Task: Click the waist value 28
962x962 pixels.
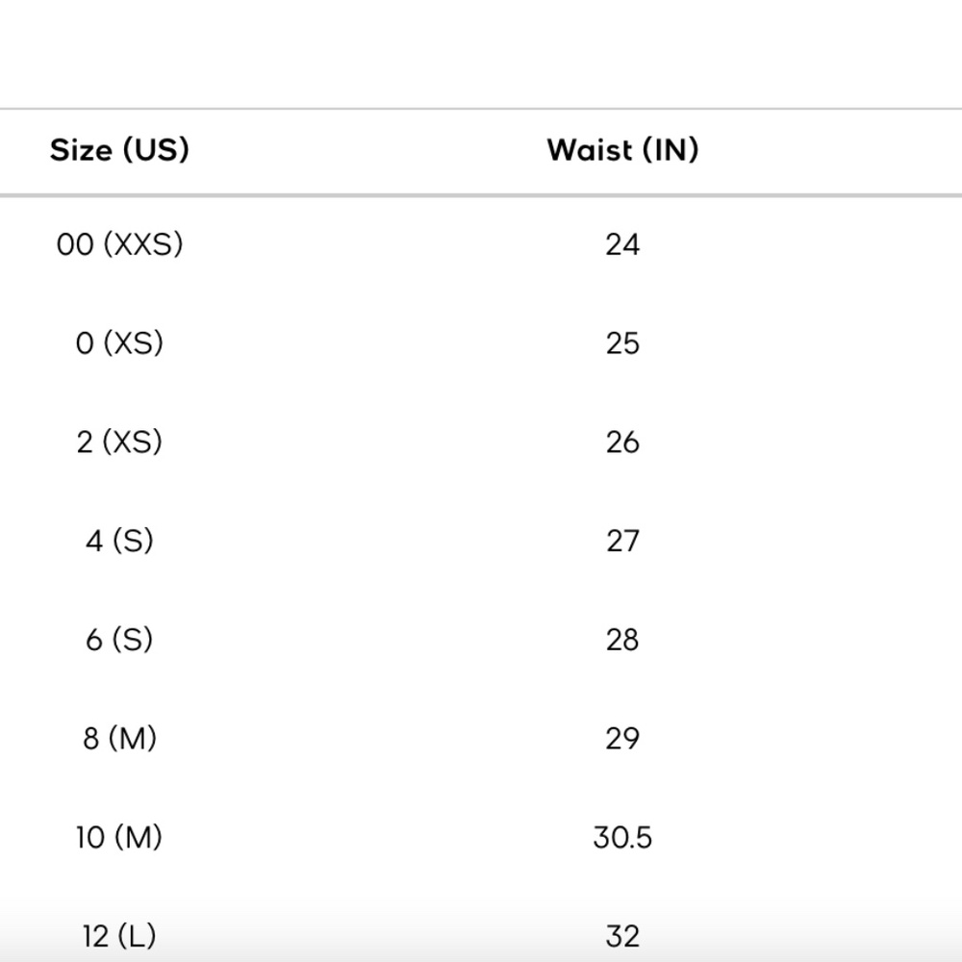Action: point(622,640)
